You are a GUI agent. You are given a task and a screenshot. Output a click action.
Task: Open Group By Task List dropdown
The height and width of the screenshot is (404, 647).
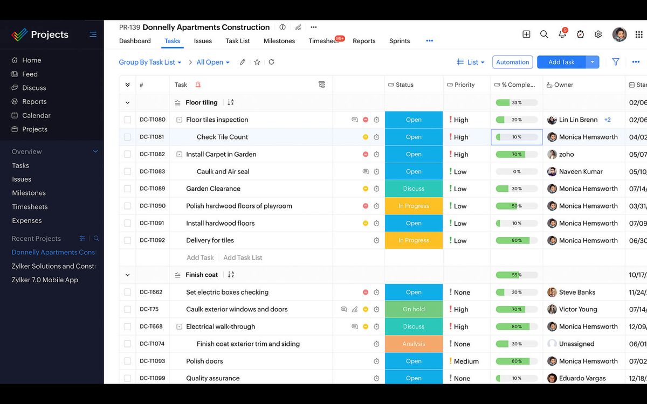pos(150,62)
